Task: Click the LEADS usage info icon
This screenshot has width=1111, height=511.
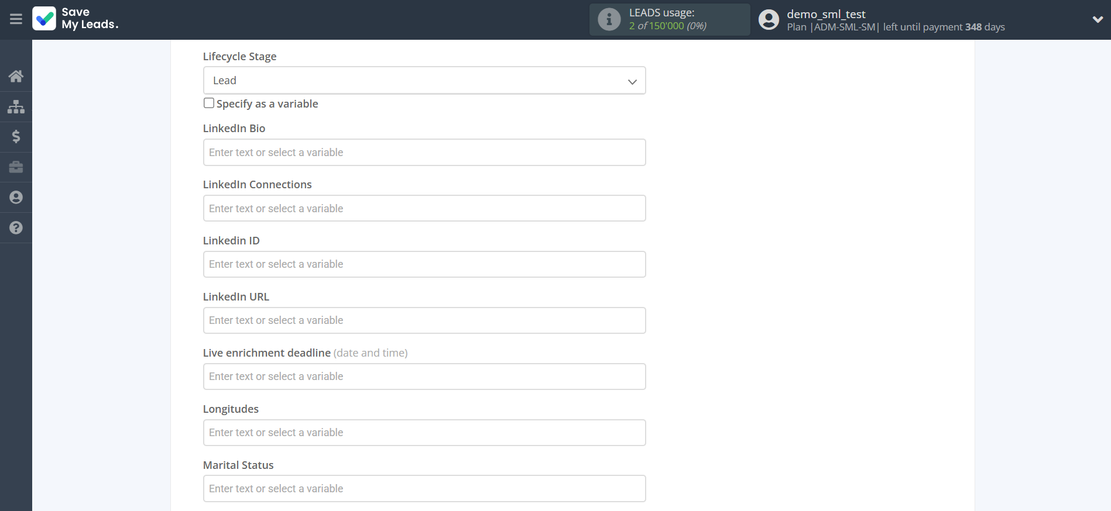Action: (609, 19)
